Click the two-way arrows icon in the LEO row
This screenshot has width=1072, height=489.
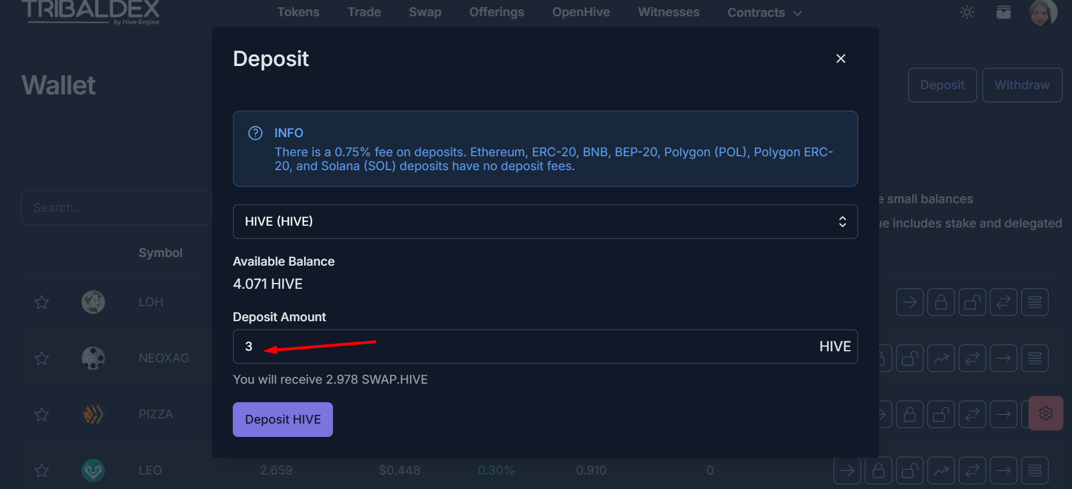pos(972,470)
